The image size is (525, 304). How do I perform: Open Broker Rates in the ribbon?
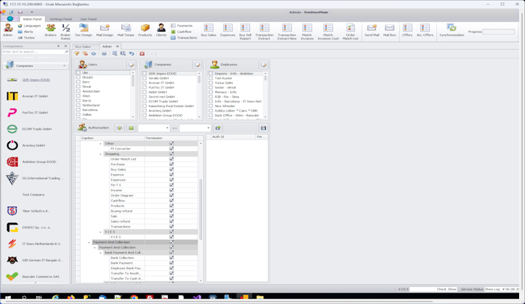(x=66, y=32)
